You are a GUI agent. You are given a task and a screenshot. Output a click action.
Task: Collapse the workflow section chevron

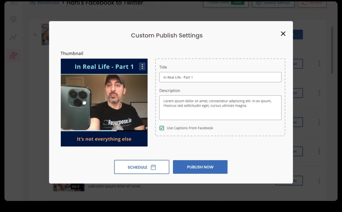pos(35,35)
